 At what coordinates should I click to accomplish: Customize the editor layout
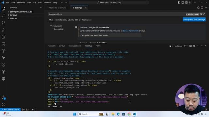pyautogui.click(x=190, y=3)
